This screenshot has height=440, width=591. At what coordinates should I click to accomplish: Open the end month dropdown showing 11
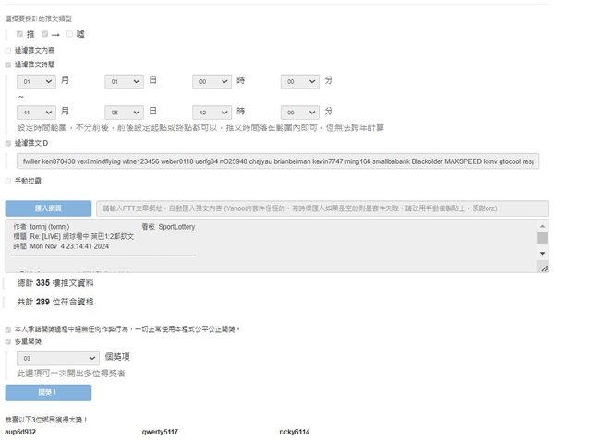click(36, 108)
